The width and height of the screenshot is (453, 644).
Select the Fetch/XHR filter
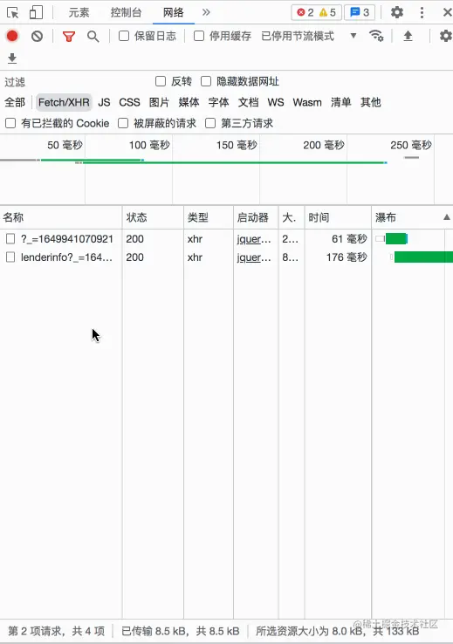pos(64,102)
